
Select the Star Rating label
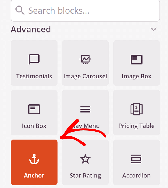(85, 176)
